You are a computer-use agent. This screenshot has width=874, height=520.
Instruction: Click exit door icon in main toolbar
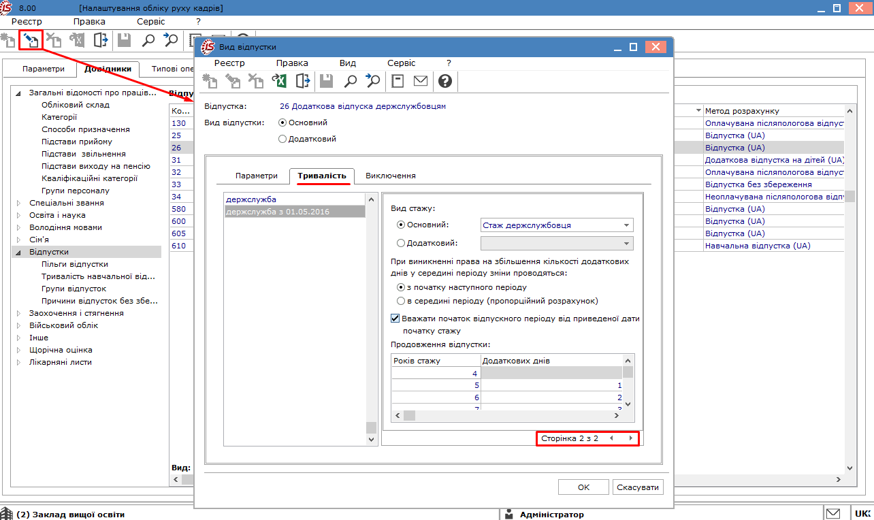tap(101, 39)
